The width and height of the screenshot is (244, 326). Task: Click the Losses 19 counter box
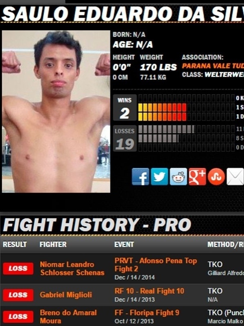(x=125, y=138)
